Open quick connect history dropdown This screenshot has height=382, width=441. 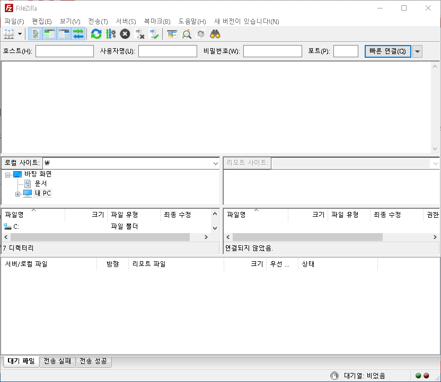click(417, 51)
